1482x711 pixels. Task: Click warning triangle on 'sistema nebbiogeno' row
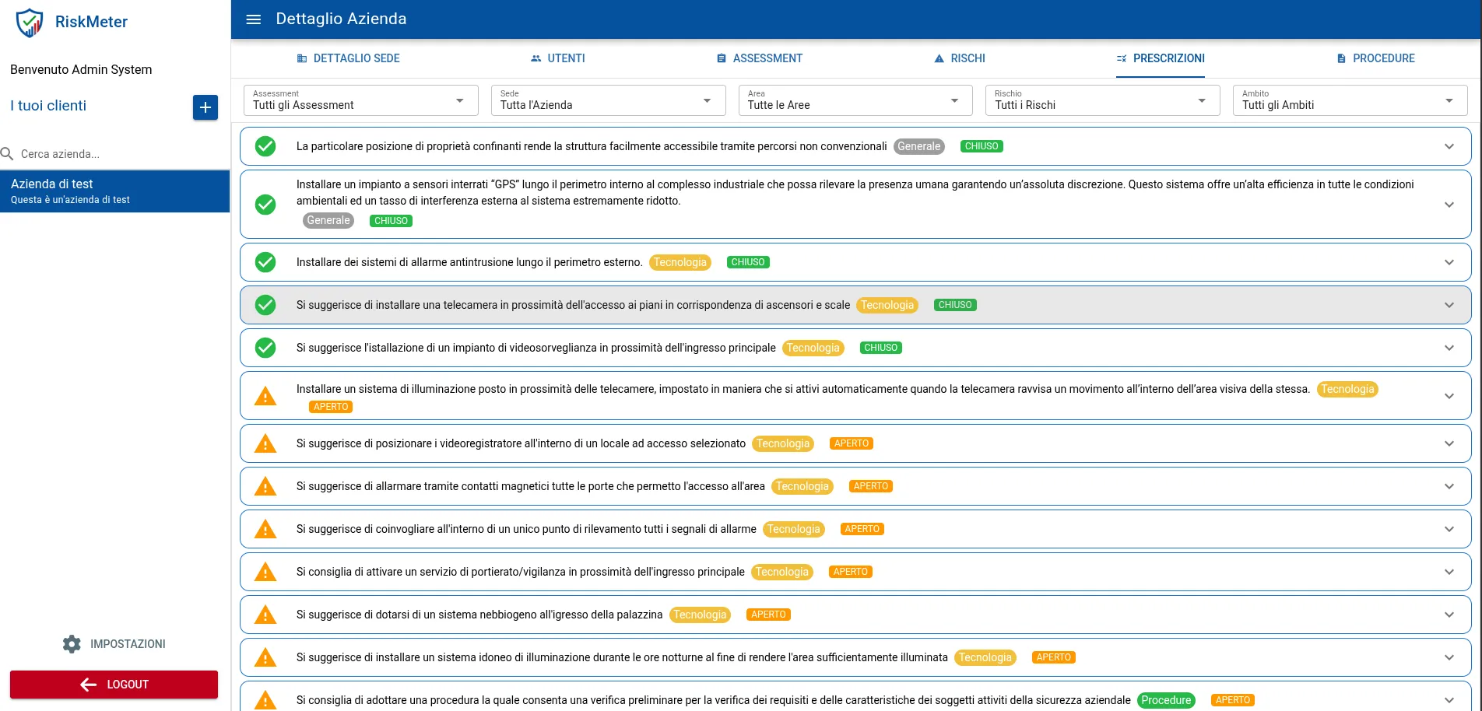click(x=265, y=615)
